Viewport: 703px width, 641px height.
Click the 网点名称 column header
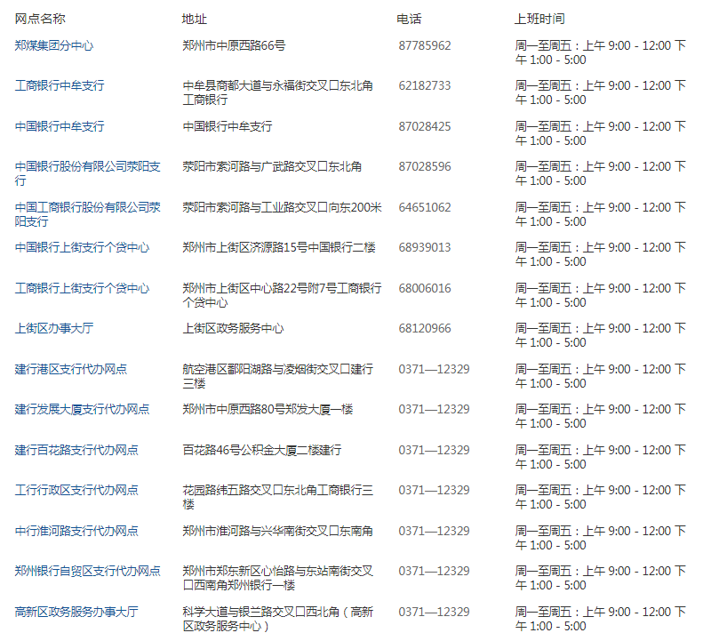[x=40, y=19]
